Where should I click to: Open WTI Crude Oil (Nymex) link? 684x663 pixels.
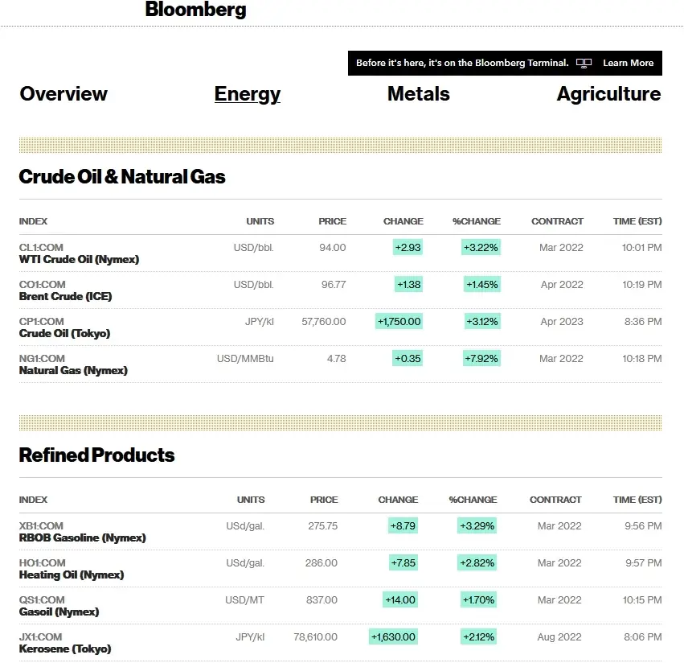point(79,259)
